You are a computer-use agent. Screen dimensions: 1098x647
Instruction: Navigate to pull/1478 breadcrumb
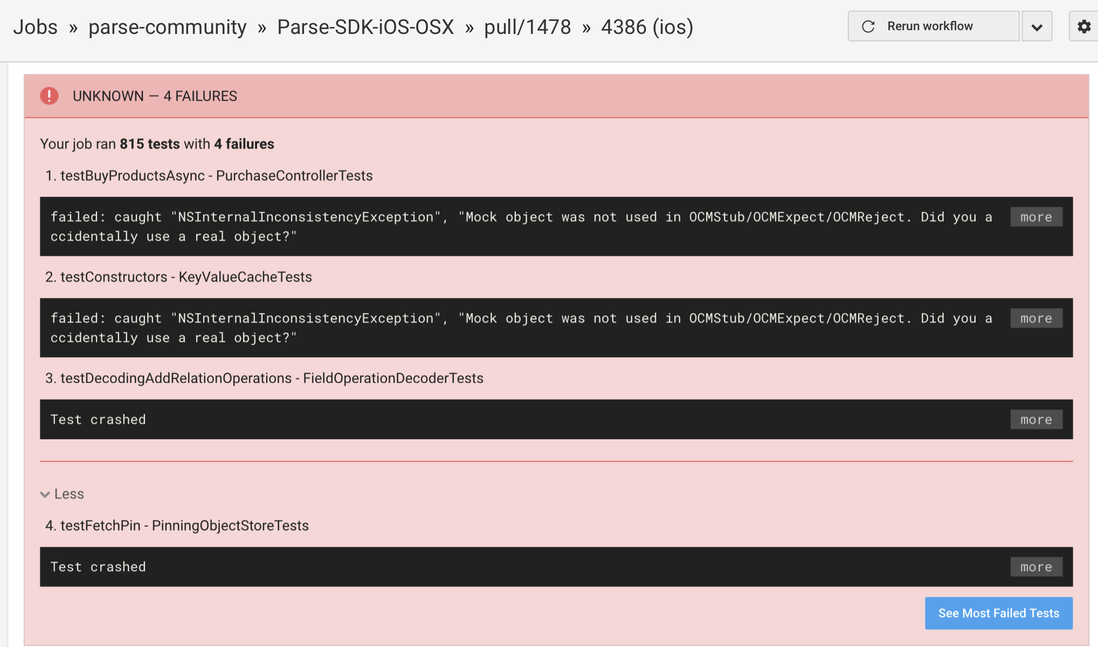point(527,27)
